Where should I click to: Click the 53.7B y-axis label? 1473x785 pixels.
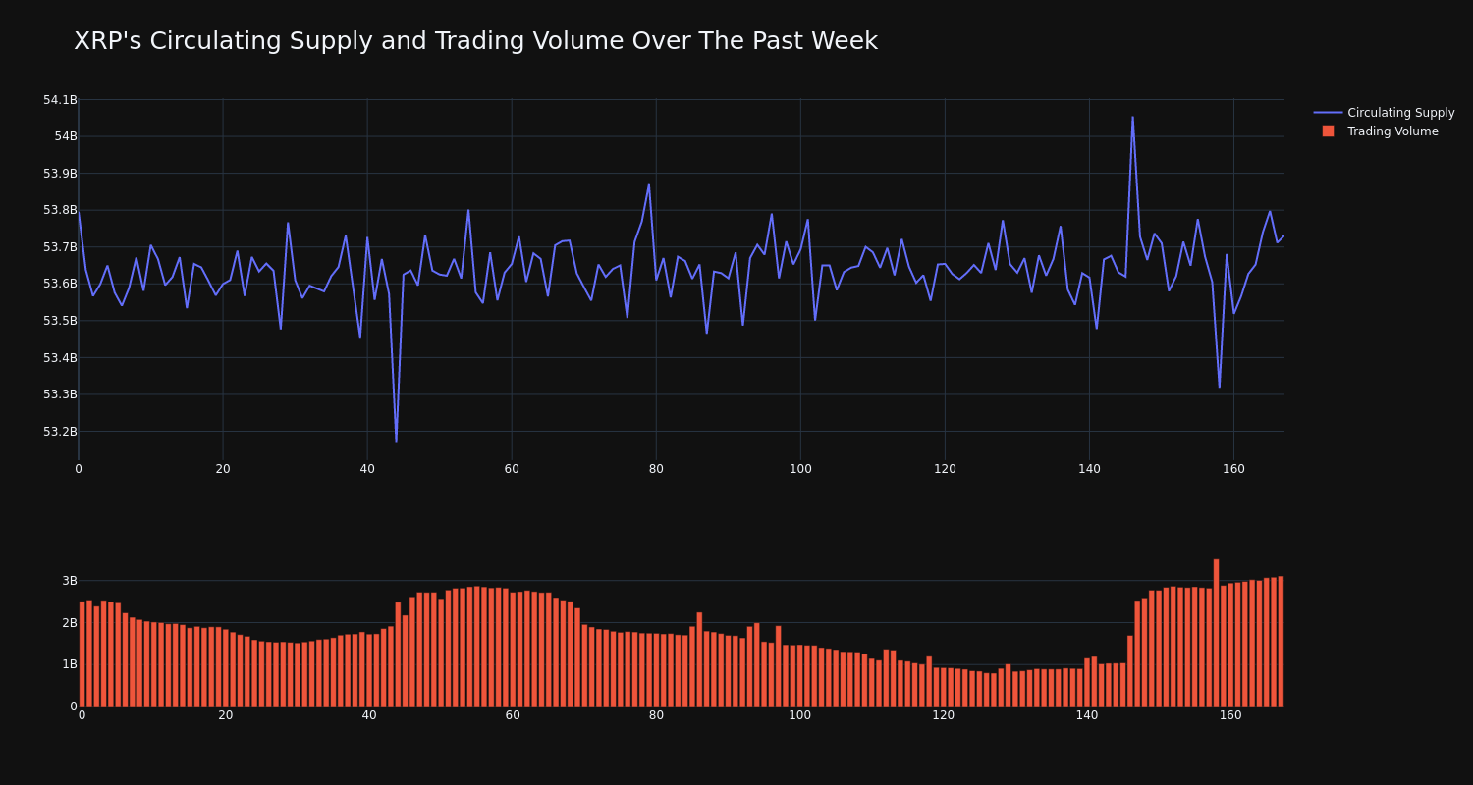[x=60, y=247]
